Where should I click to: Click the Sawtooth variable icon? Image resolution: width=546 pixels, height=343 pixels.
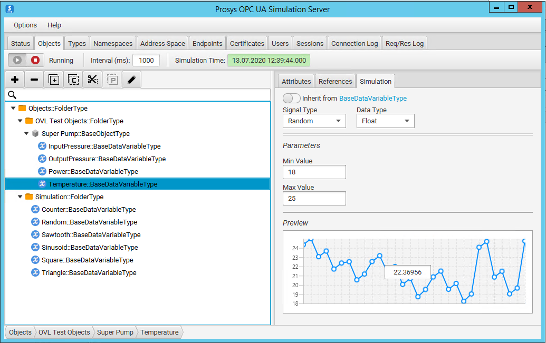tap(35, 234)
